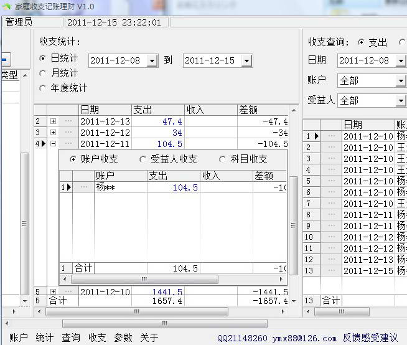Click ellipsis button on query row 13
The height and width of the screenshot is (345, 407).
point(332,271)
